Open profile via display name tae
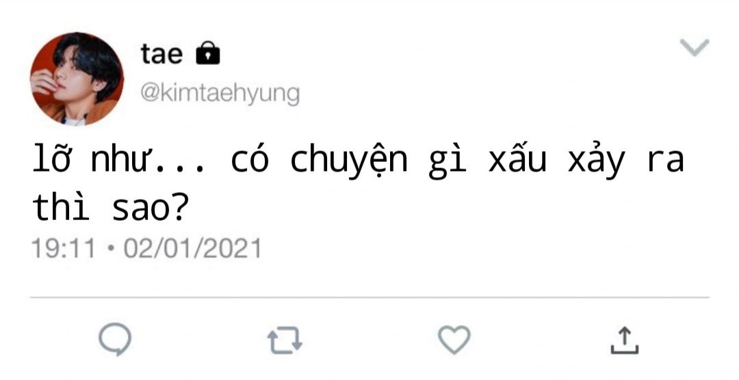The width and height of the screenshot is (739, 380). 161,54
